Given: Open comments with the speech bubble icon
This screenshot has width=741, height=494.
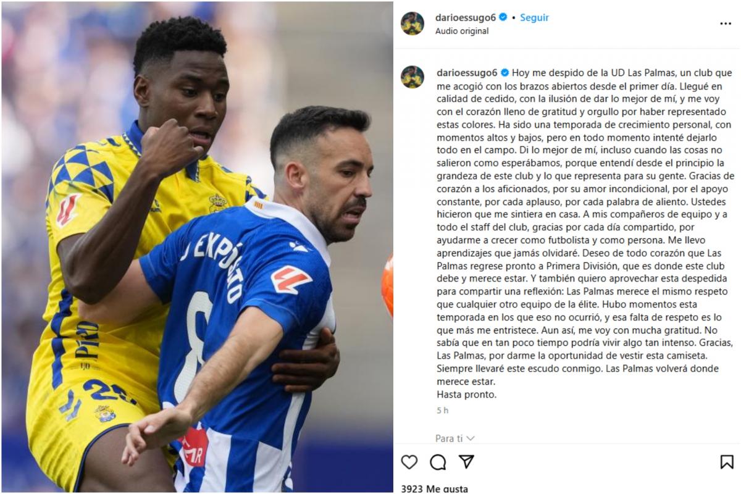Looking at the screenshot, I should click(x=438, y=462).
